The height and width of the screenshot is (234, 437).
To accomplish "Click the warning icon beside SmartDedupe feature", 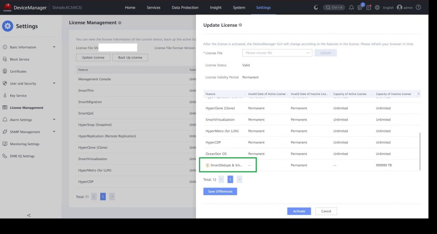I will point(207,165).
